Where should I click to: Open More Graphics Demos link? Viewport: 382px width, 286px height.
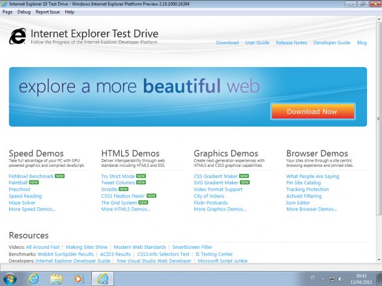click(x=220, y=209)
